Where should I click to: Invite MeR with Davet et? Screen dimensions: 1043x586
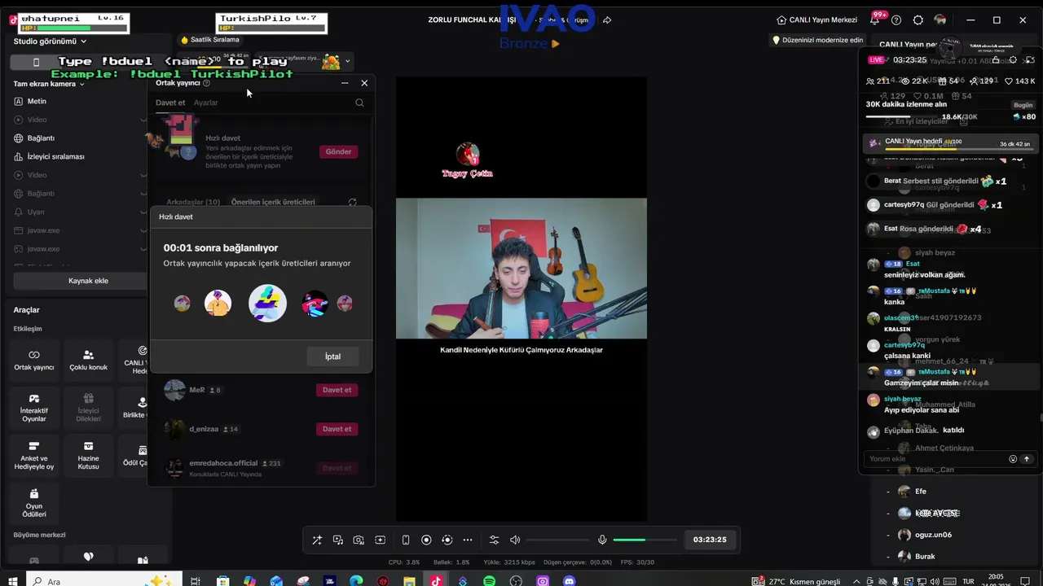click(x=337, y=390)
